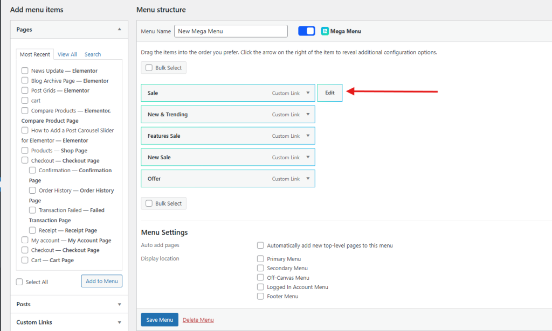Check the Post Grids — Elementor checkbox

(25, 90)
